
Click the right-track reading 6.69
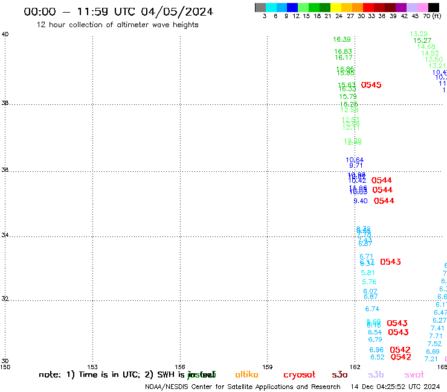point(433,352)
